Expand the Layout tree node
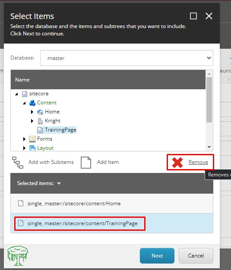Image resolution: width=231 pixels, height=270 pixels. point(24,148)
